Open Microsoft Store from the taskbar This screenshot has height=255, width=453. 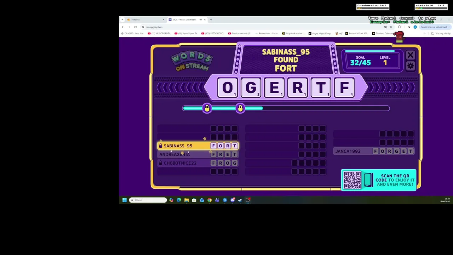(194, 200)
